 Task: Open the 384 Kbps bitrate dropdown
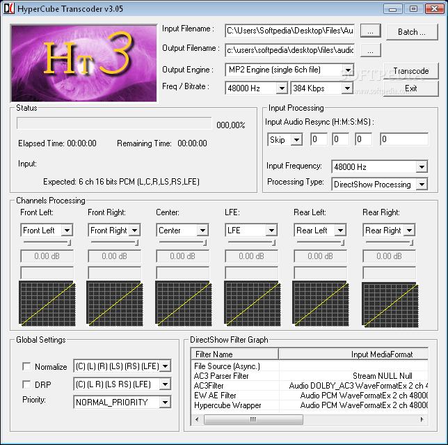click(x=347, y=88)
